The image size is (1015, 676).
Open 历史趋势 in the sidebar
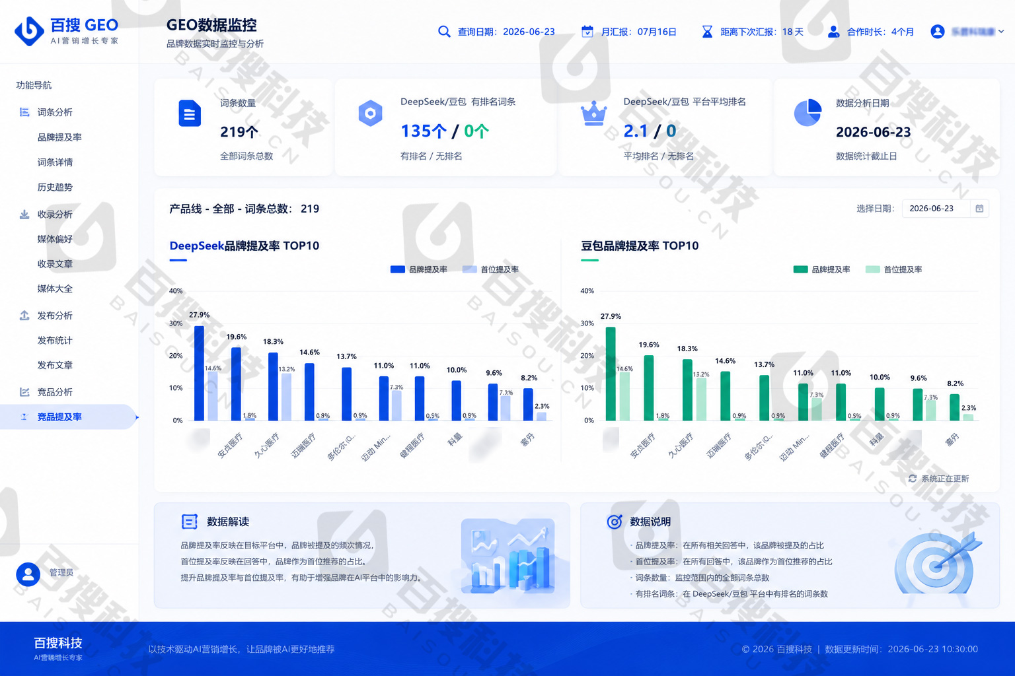(55, 187)
